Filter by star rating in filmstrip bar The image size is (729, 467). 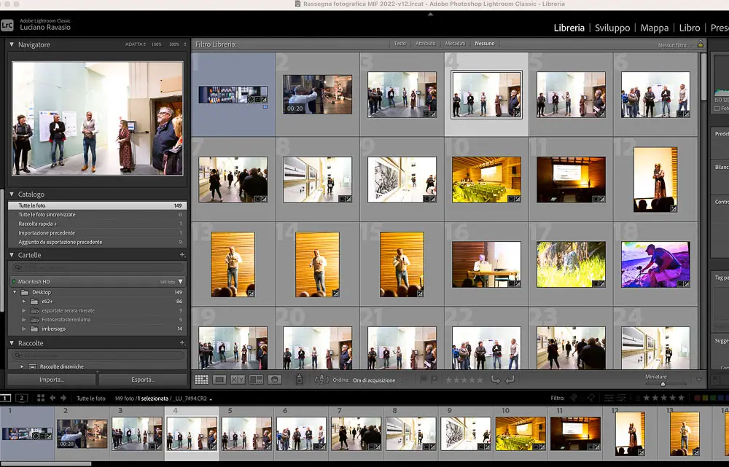tap(663, 398)
